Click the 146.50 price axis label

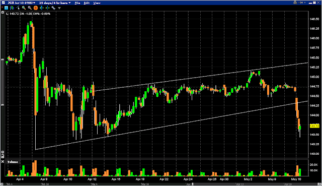314,19
